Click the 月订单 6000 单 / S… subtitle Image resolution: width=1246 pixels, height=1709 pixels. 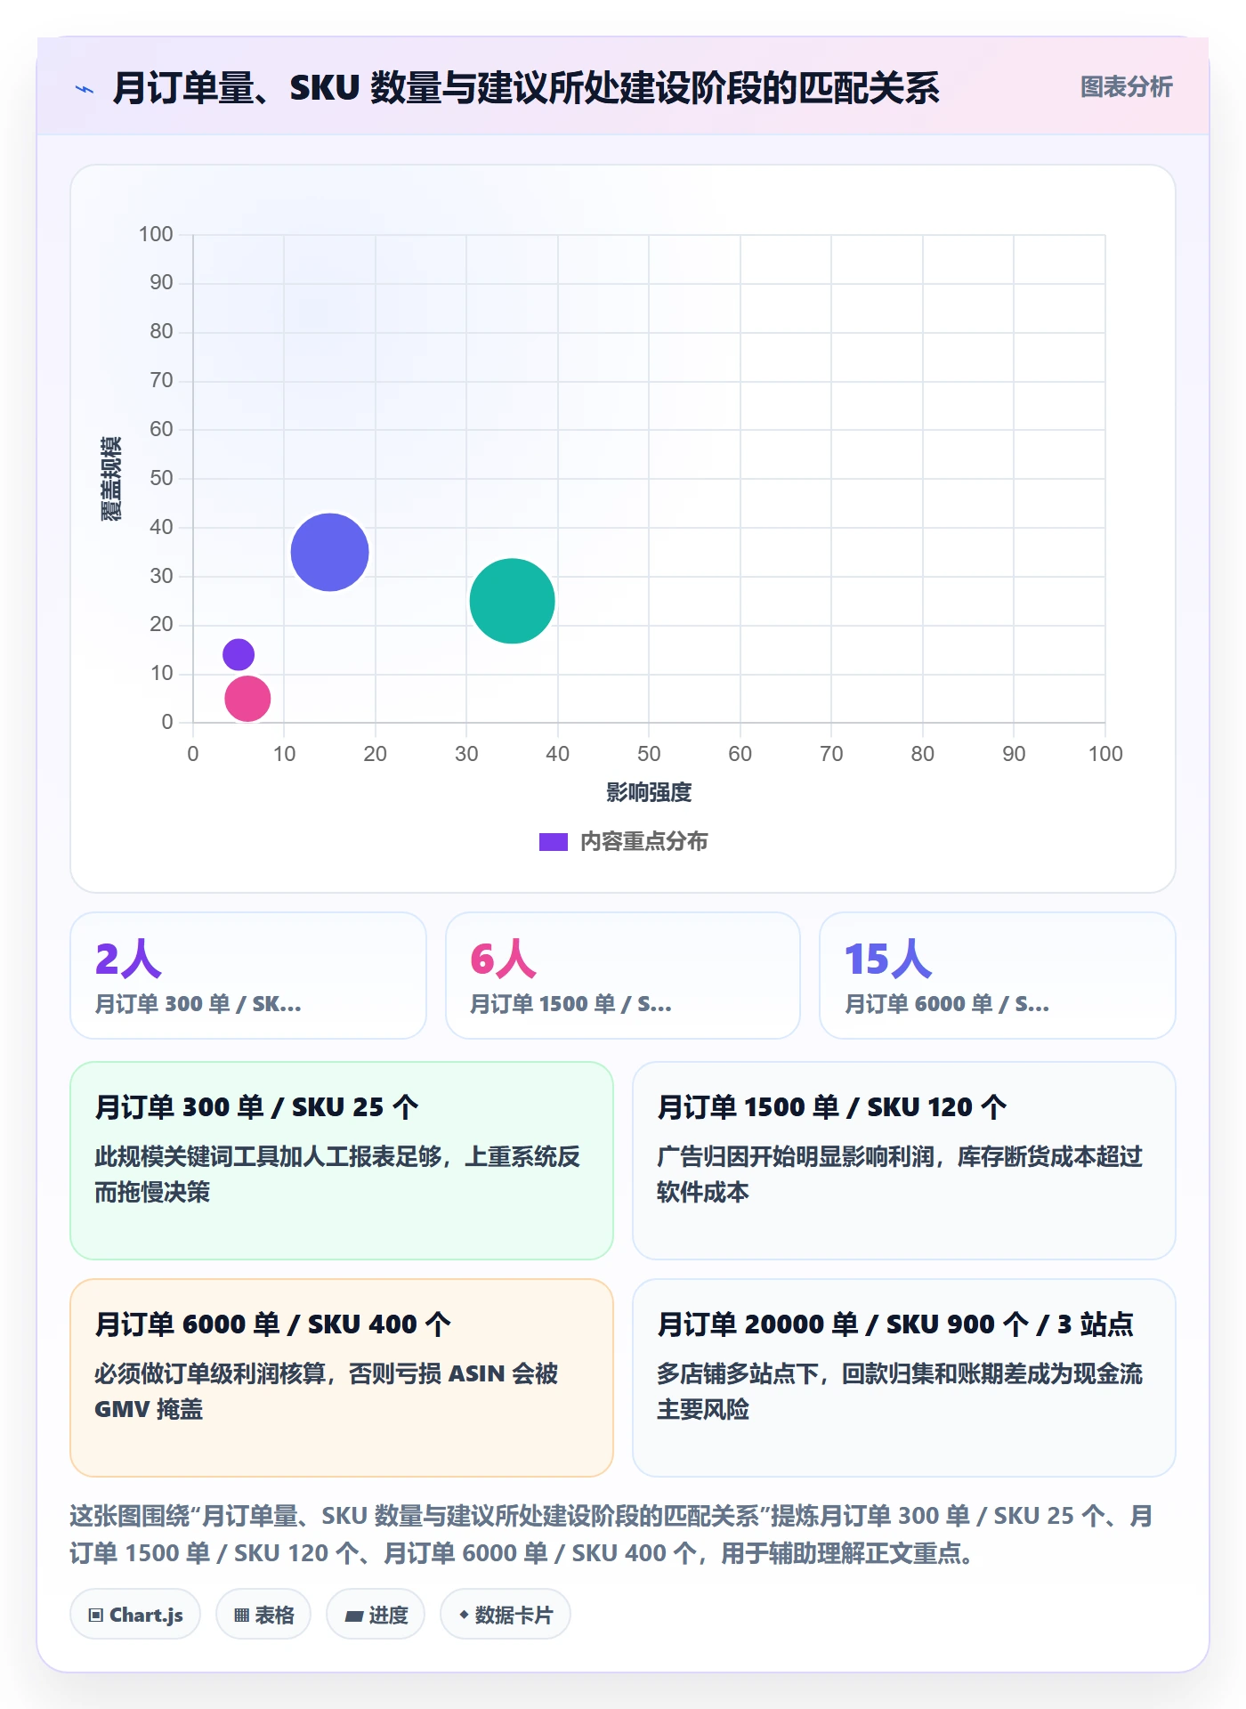pos(947,1004)
